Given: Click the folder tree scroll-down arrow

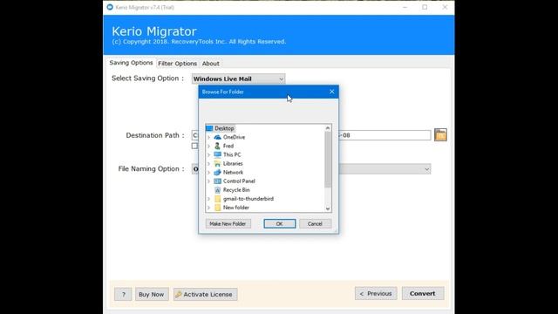Looking at the screenshot, I should [x=328, y=208].
